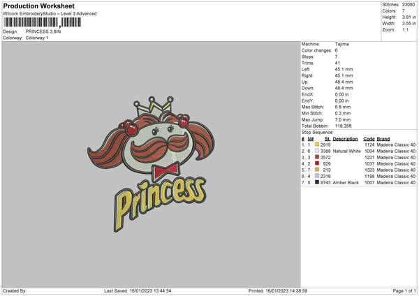Click the 'Printed: 16/01/2023 14:38:59' text
Screen dimensions: 419x296
point(278,291)
